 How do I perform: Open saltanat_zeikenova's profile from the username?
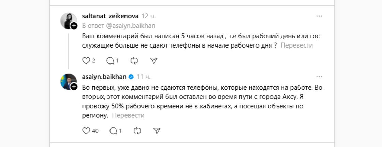[110, 16]
